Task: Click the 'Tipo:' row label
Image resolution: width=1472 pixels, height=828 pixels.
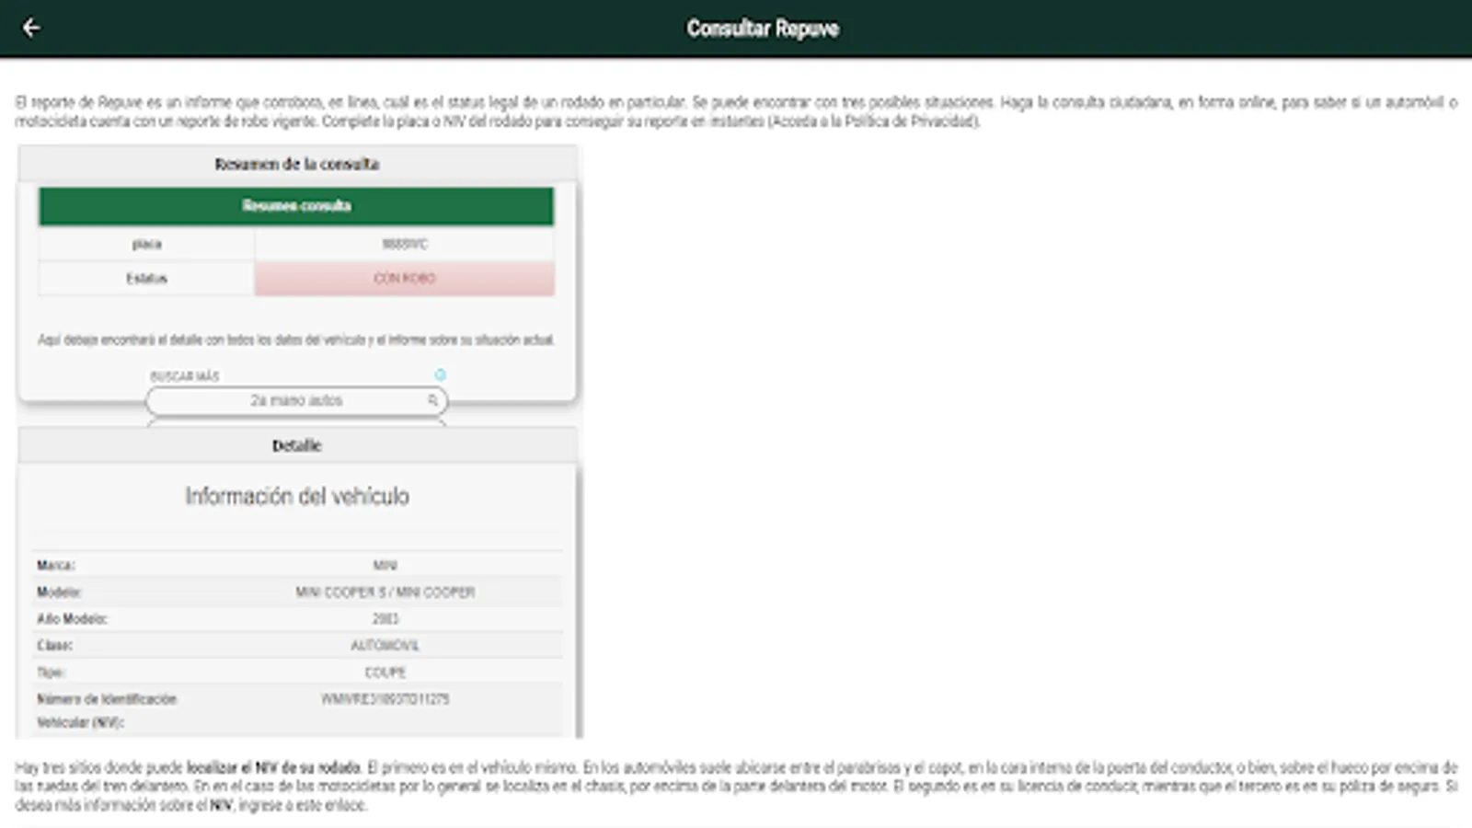Action: 51,672
